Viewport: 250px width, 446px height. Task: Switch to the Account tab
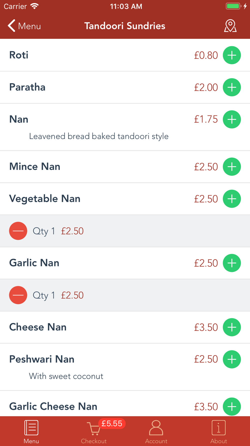[x=156, y=432]
